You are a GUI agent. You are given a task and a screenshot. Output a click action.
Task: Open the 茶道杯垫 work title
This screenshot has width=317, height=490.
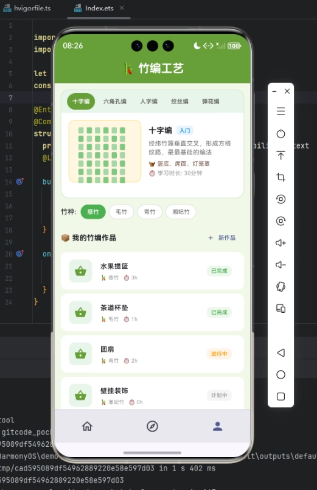[114, 308]
